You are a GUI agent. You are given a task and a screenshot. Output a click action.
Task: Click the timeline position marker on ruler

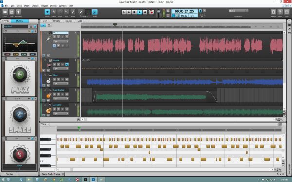(x=115, y=24)
